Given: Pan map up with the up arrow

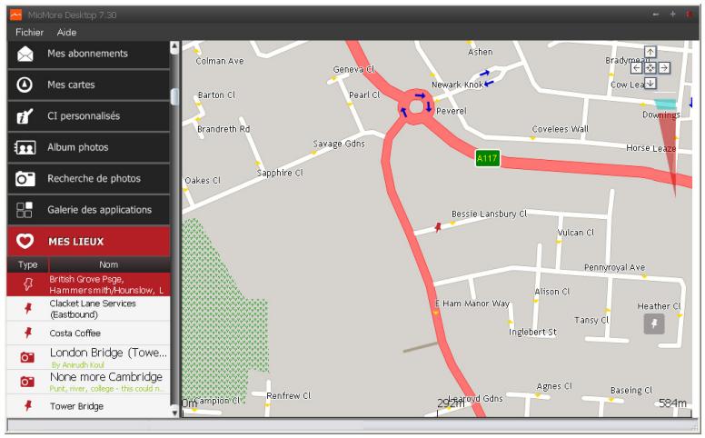Looking at the screenshot, I should (x=650, y=52).
